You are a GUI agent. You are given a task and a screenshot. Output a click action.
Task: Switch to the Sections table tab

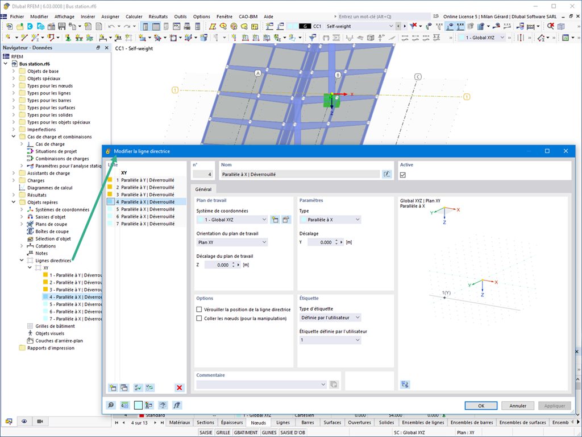pyautogui.click(x=205, y=423)
